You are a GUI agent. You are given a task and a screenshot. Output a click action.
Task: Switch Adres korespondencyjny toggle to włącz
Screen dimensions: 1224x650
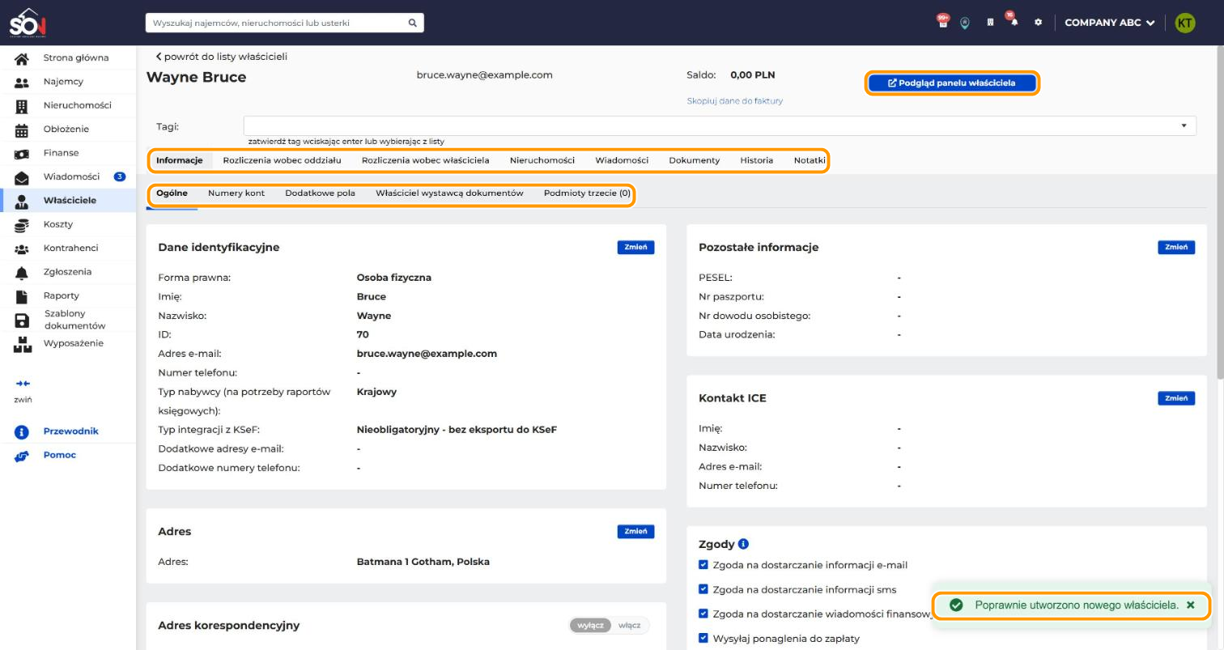point(629,626)
